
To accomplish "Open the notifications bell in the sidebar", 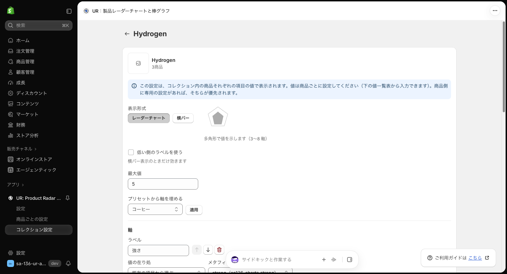I will click(x=69, y=263).
